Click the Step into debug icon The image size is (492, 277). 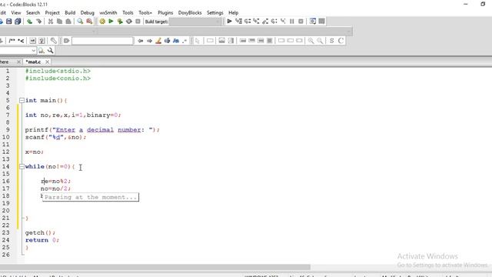coord(256,22)
